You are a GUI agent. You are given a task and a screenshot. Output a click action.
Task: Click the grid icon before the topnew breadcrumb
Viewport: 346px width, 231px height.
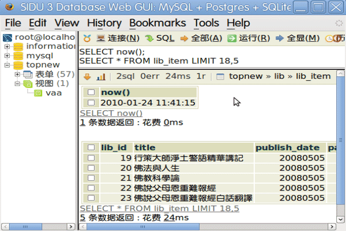point(220,76)
